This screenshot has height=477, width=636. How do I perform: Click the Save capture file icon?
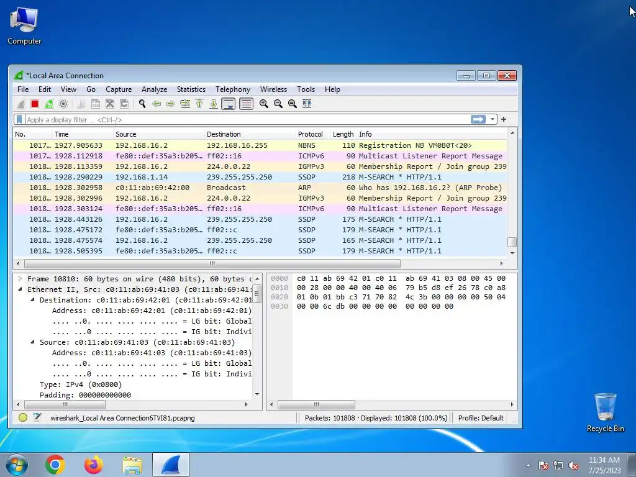[95, 104]
